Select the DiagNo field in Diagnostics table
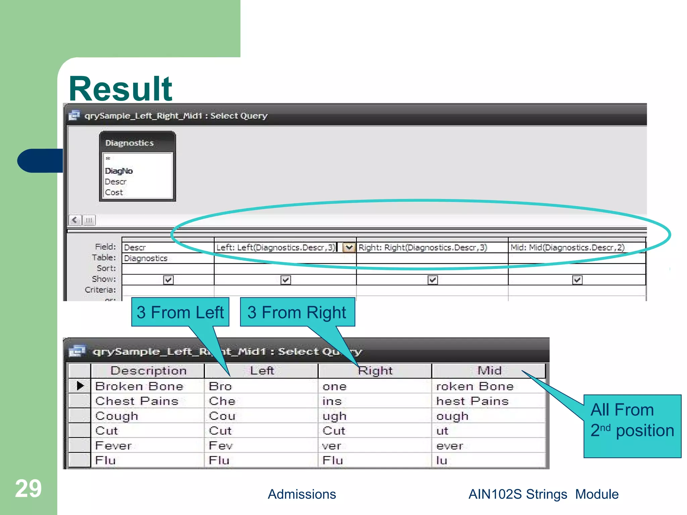Screen dimensions: 687x515 119,171
